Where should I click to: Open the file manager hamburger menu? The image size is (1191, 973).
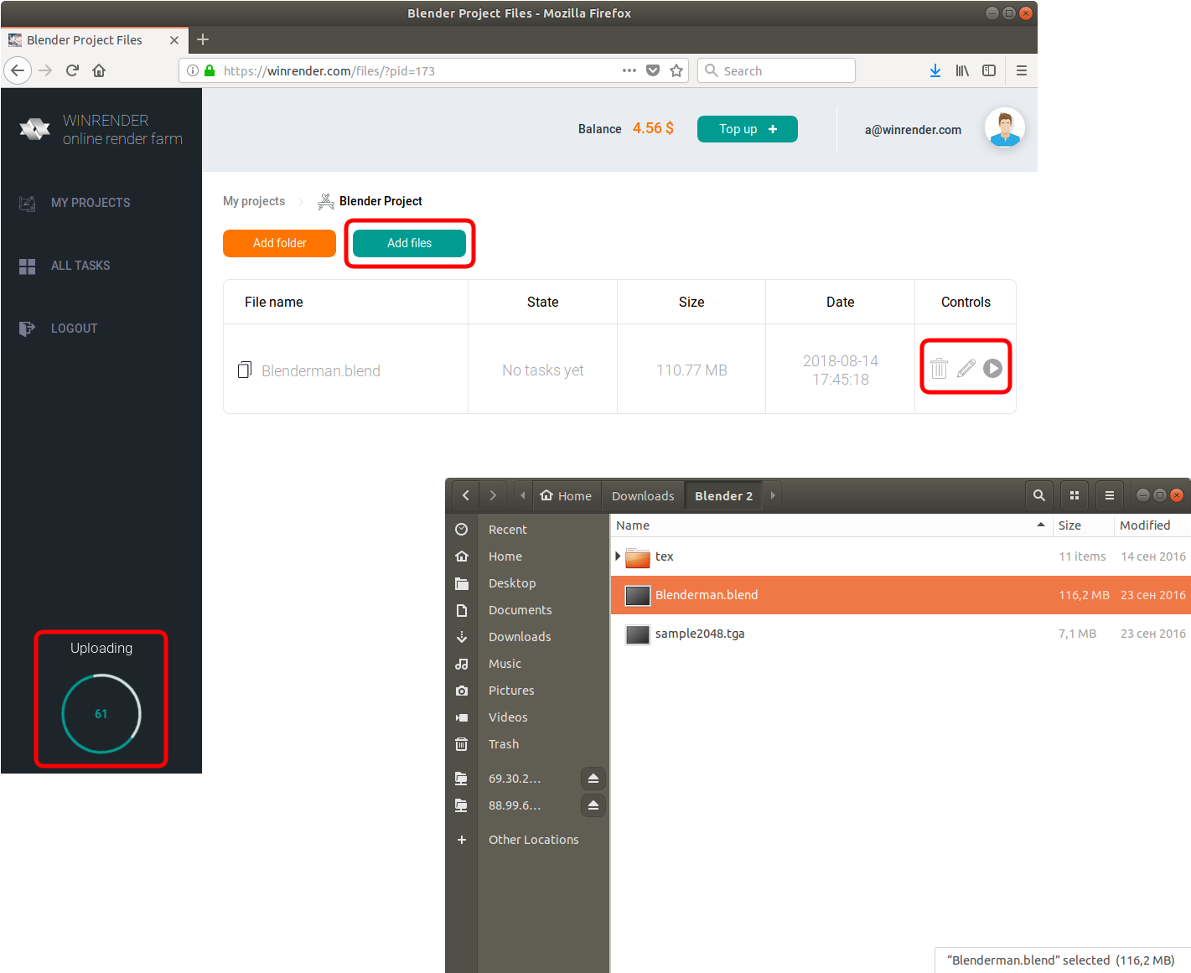click(x=1110, y=495)
